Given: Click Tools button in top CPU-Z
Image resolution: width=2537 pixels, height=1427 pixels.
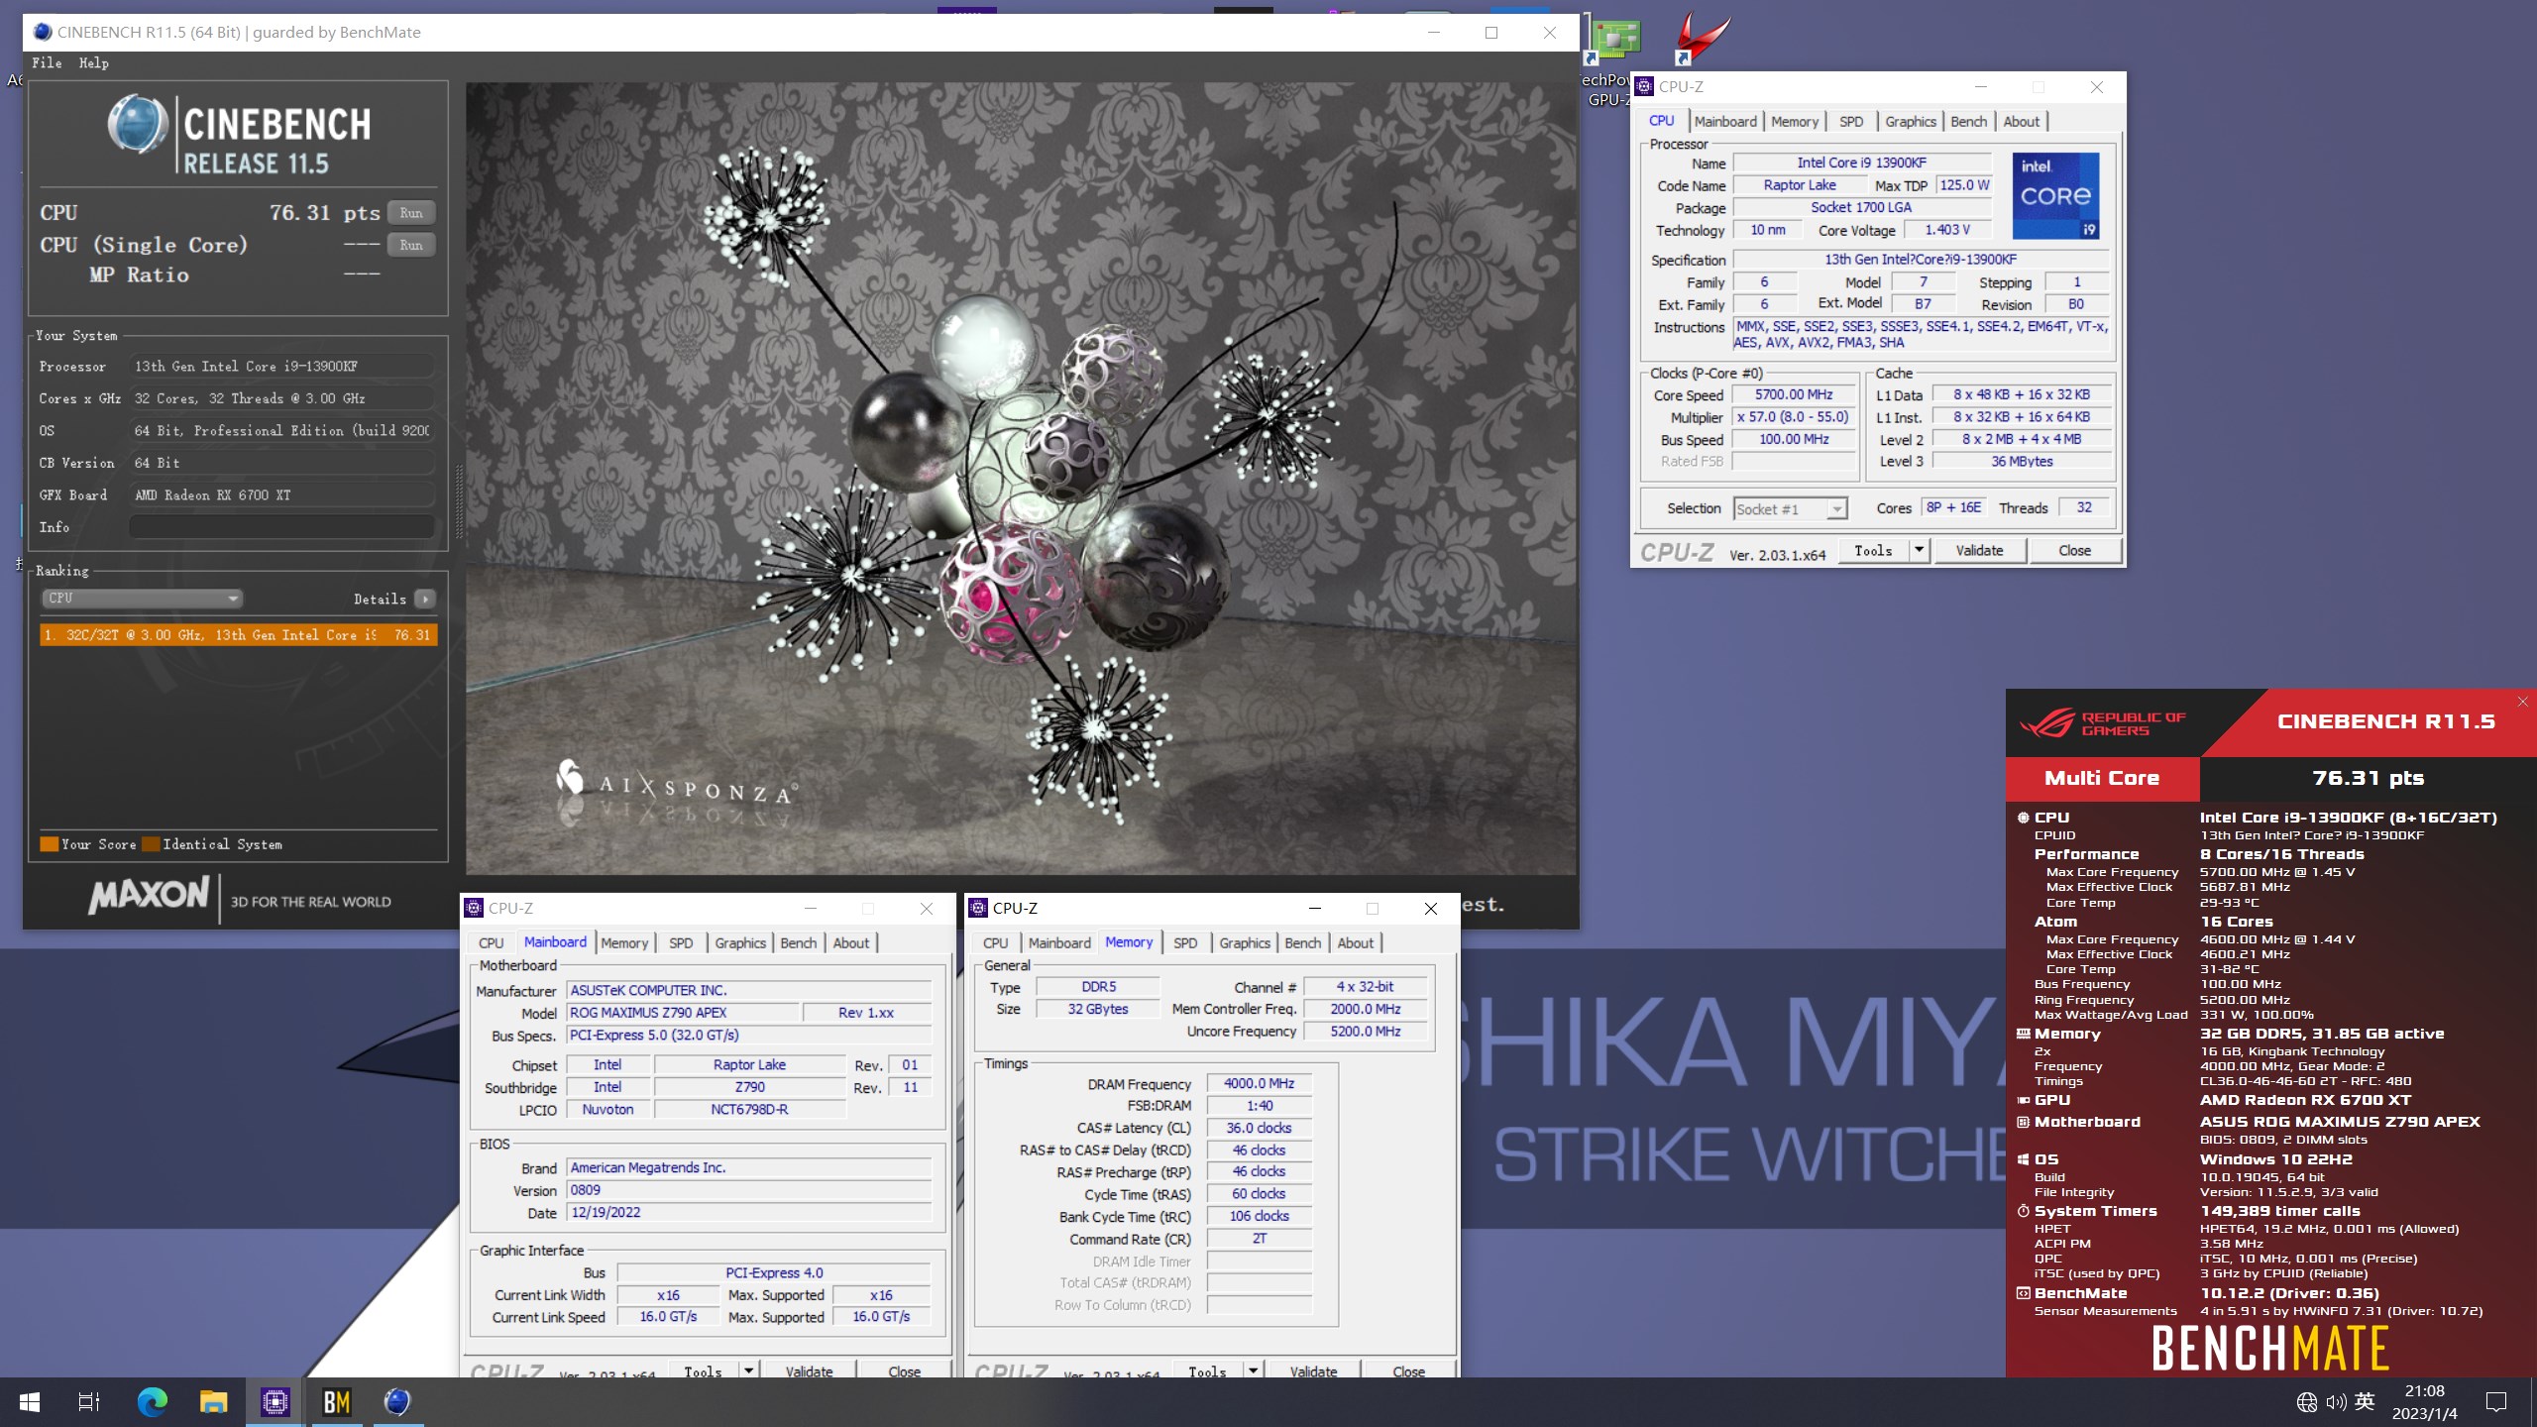Looking at the screenshot, I should [1873, 550].
